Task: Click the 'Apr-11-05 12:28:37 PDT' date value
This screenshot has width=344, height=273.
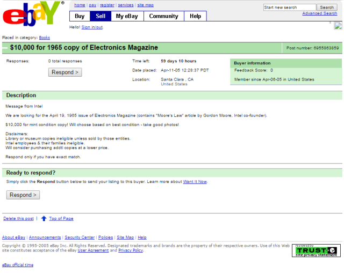Action: (x=185, y=70)
